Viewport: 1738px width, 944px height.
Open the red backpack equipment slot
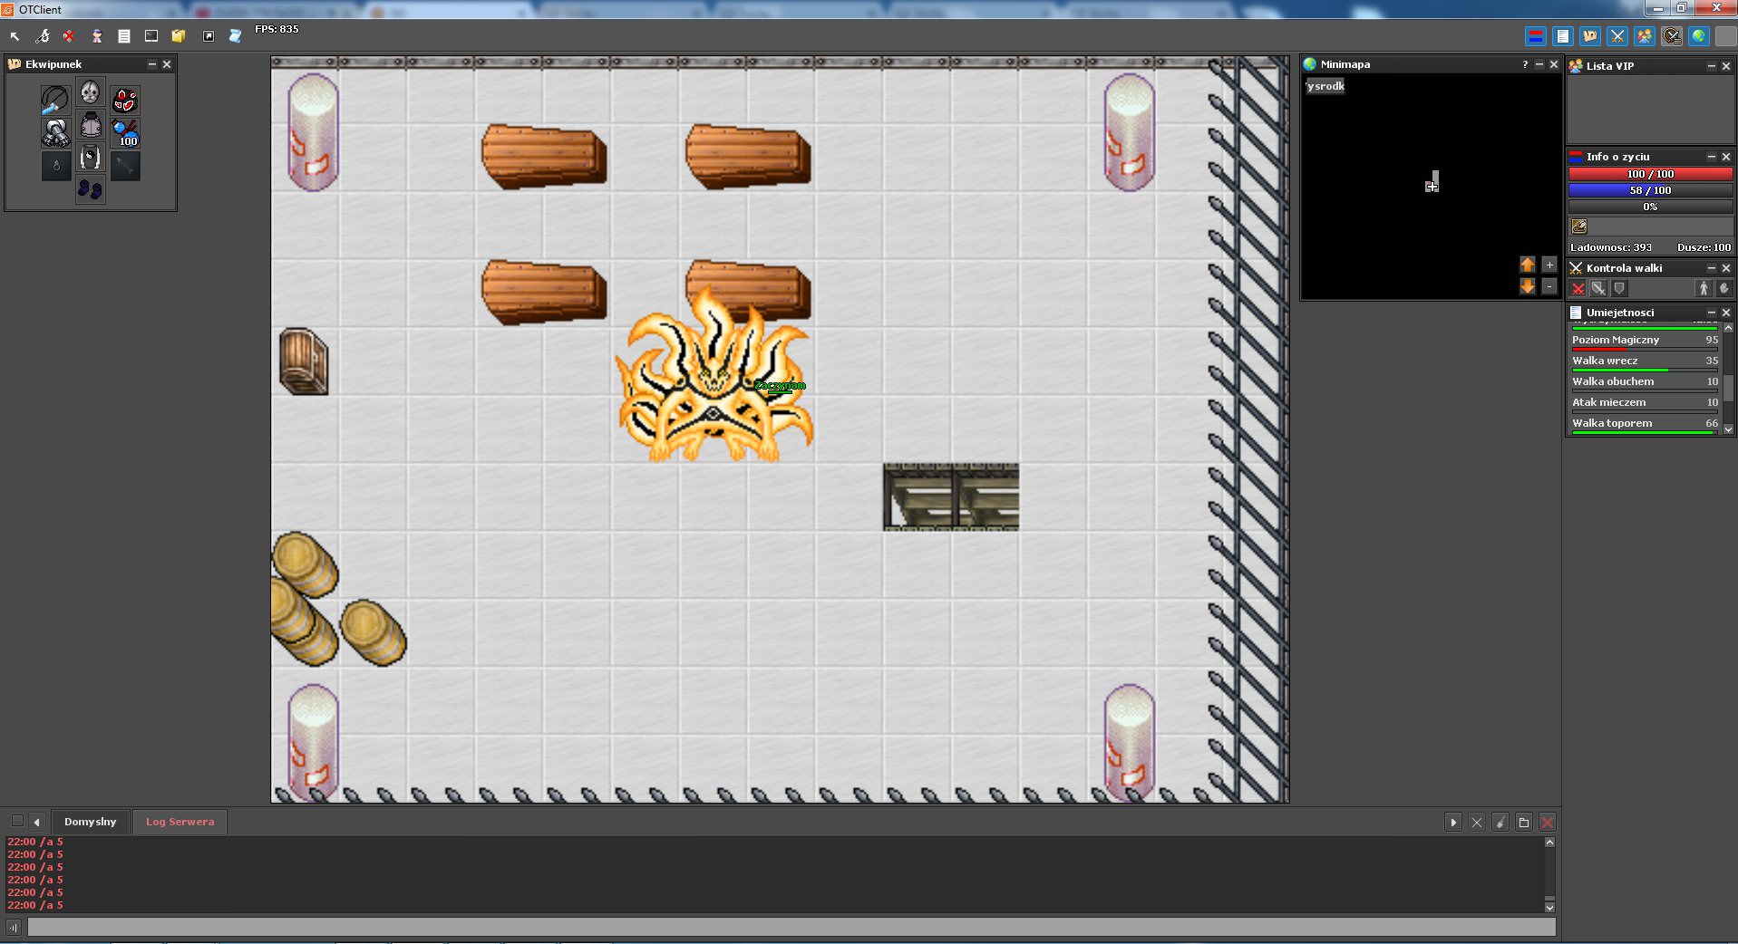click(125, 100)
